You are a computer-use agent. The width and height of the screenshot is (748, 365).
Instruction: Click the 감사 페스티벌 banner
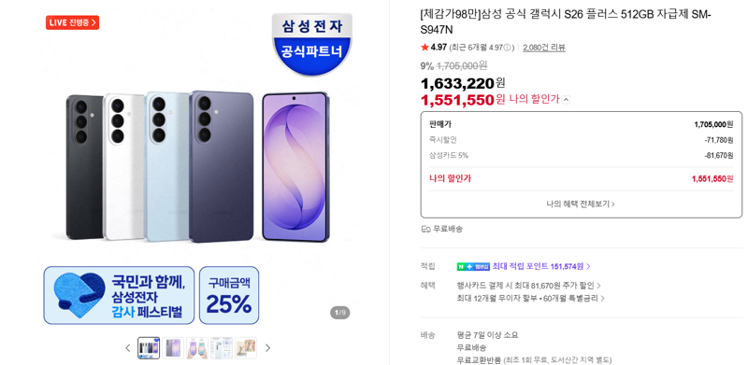coord(119,295)
